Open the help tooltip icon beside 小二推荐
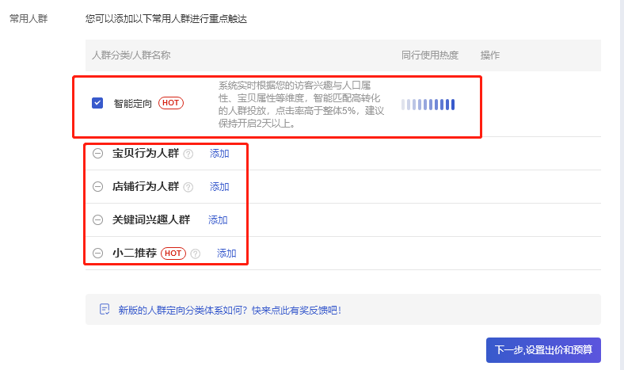 196,254
